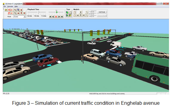The width and height of the screenshot is (171, 108).
Task: Skip to end of playback
Action: tap(62, 17)
